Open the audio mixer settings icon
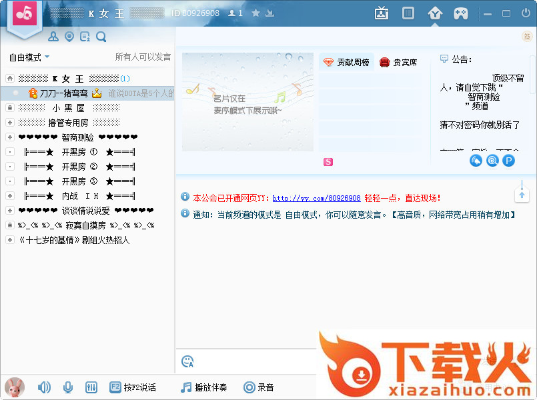537x400 pixels. [x=92, y=387]
